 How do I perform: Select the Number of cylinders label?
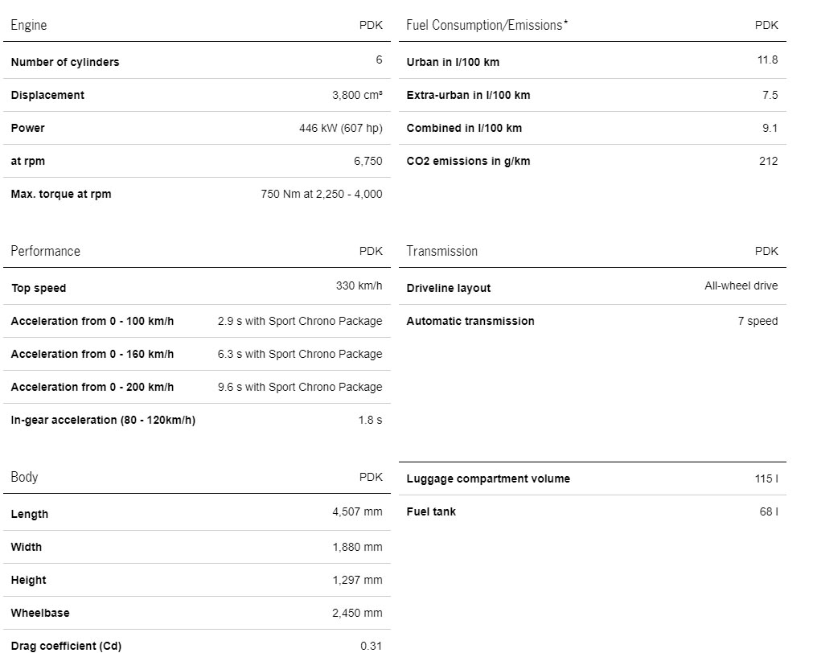click(x=65, y=62)
